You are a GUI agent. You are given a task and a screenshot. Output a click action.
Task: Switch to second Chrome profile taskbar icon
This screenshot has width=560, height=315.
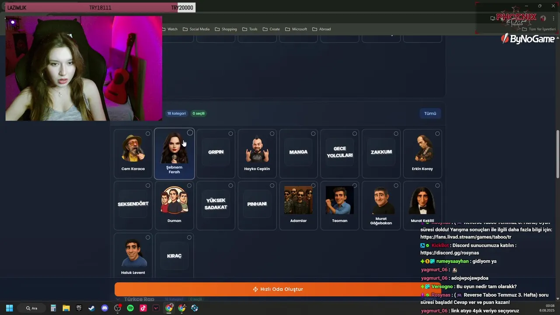click(182, 308)
